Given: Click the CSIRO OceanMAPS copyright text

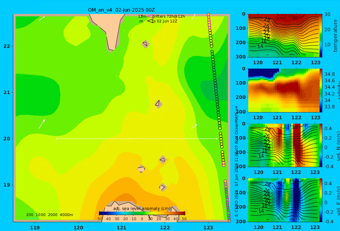Looking at the screenshot, I should point(237,161).
